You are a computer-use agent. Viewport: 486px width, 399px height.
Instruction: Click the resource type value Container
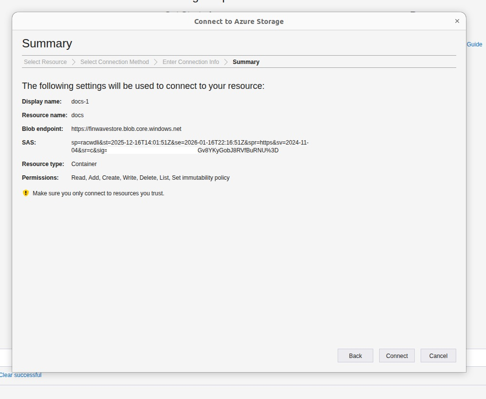click(x=84, y=164)
